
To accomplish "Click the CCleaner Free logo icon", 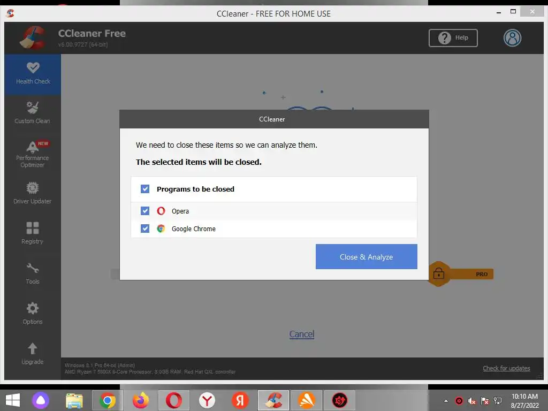I will coord(32,38).
